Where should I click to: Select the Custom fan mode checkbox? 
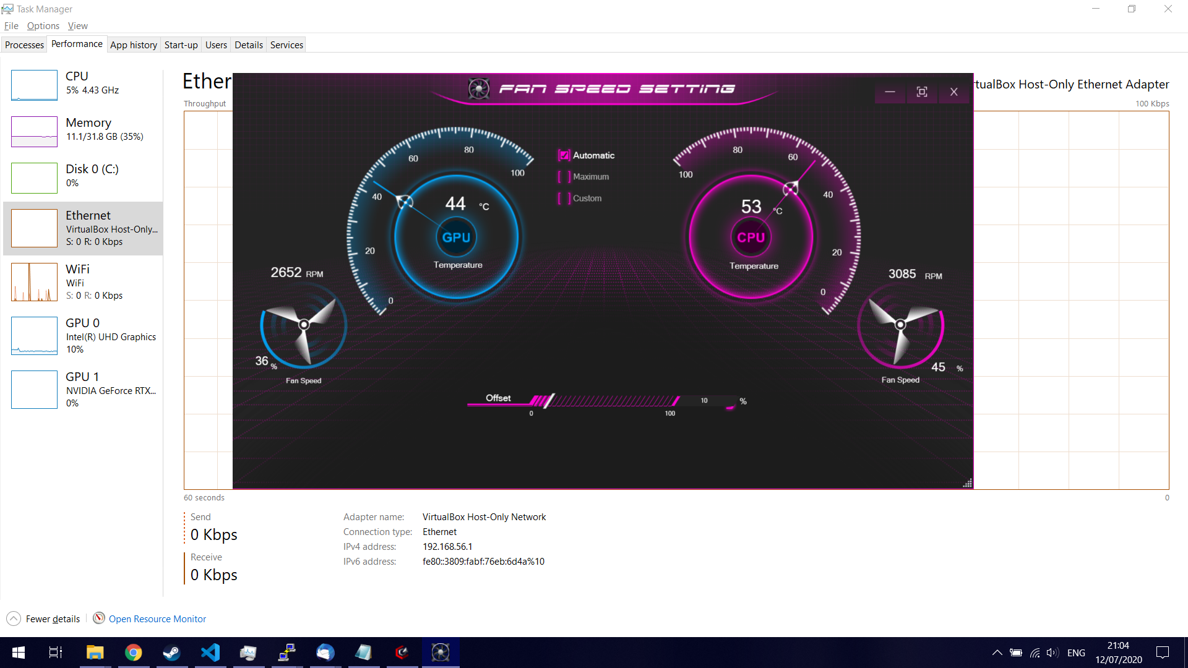pos(564,199)
